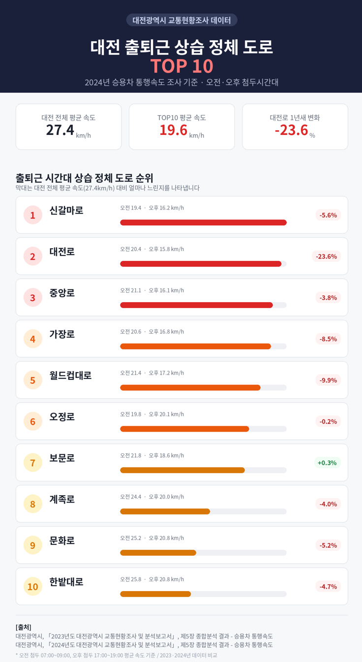Viewport: 362px width, 662px height.
Task: Select the orange rank 4 badge for 가장로
Action: point(33,339)
